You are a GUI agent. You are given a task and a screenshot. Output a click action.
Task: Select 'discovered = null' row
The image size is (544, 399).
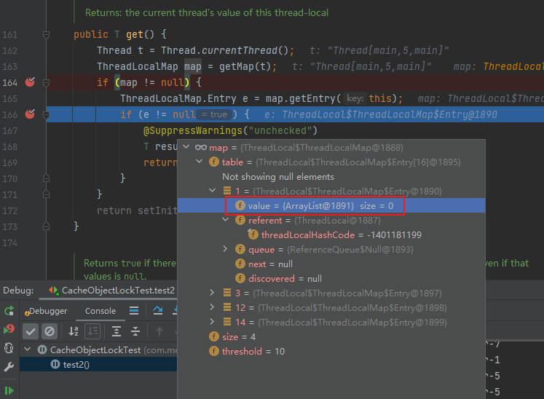pos(331,279)
